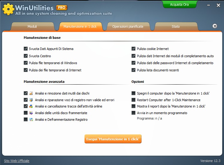224x165 pixels.
Task: Click the disk defrag icon beside 'unità disco frammentate'
Action: point(31,113)
